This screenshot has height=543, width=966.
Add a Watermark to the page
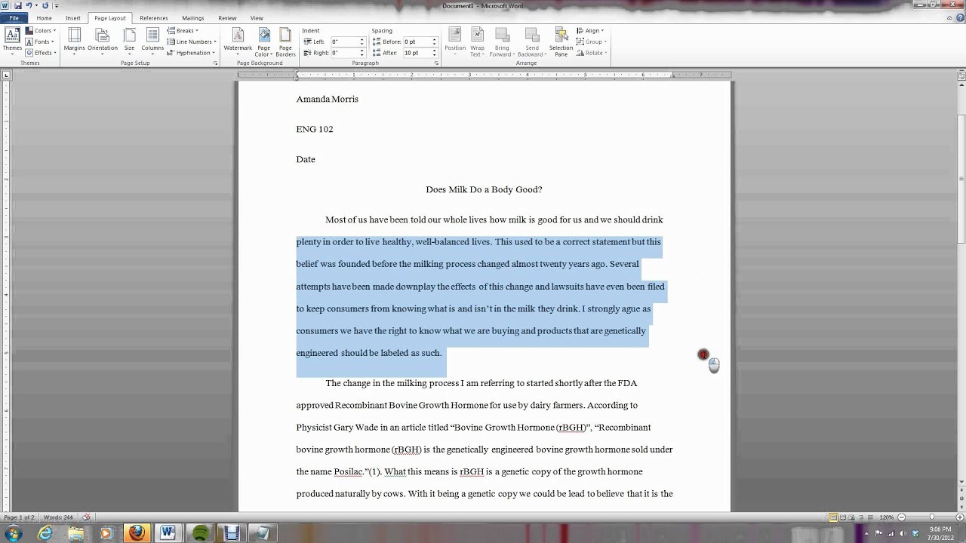pyautogui.click(x=238, y=41)
